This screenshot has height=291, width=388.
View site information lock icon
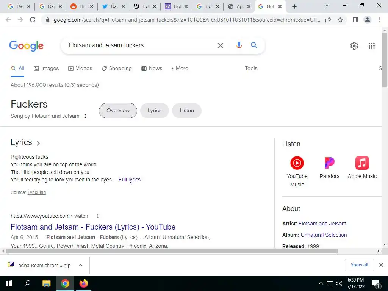tap(48, 20)
